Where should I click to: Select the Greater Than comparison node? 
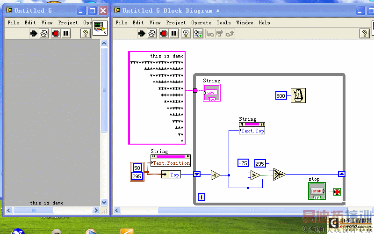pyautogui.click(x=255, y=175)
